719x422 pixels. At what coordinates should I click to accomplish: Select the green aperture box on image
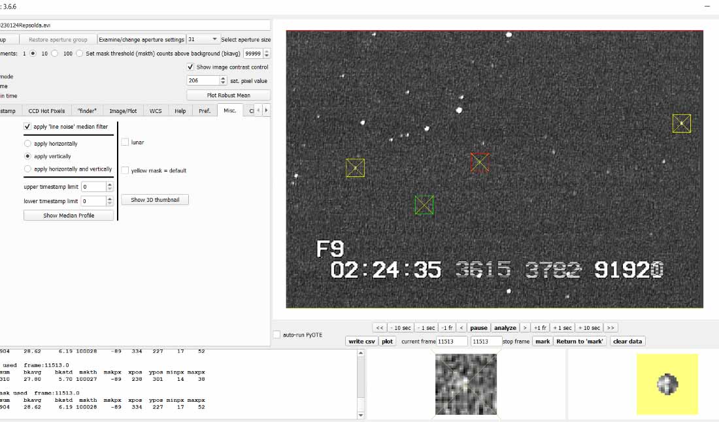tap(424, 205)
